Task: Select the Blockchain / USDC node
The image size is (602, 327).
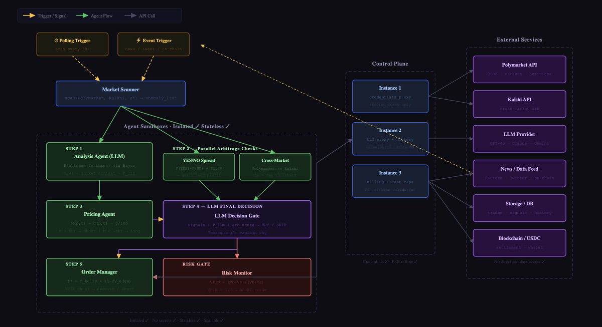Action: click(519, 243)
